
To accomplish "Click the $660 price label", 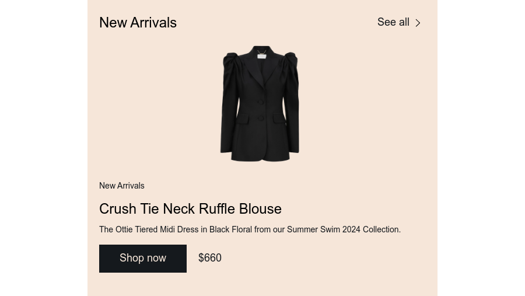I will 209,258.
